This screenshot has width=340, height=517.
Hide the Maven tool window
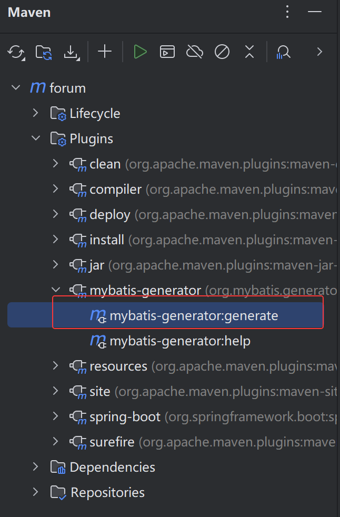click(x=315, y=12)
